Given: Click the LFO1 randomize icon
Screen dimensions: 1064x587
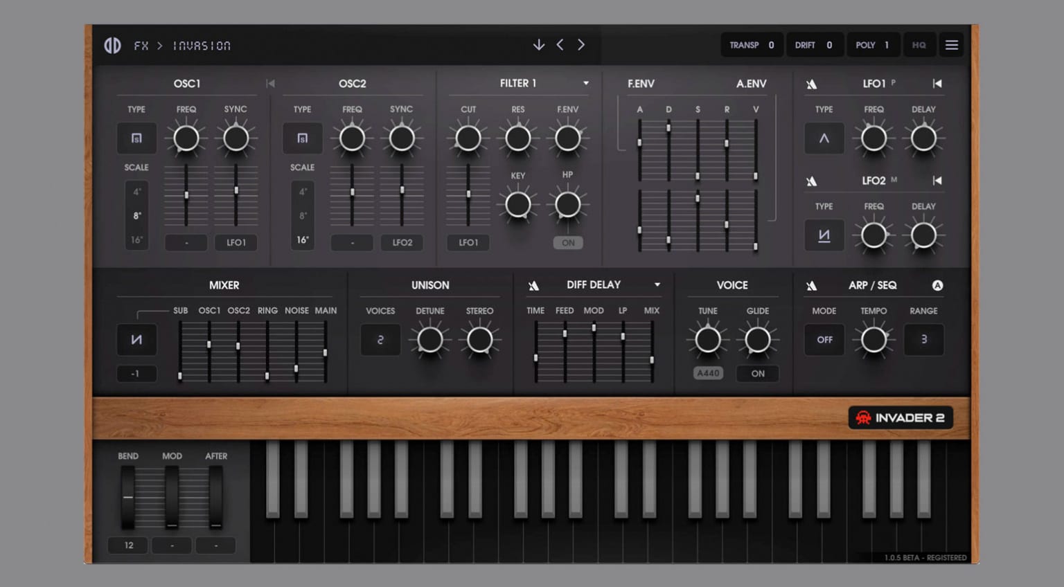Looking at the screenshot, I should 812,84.
